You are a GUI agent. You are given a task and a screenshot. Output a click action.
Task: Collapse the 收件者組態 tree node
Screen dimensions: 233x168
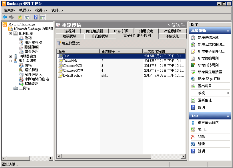[10, 61]
